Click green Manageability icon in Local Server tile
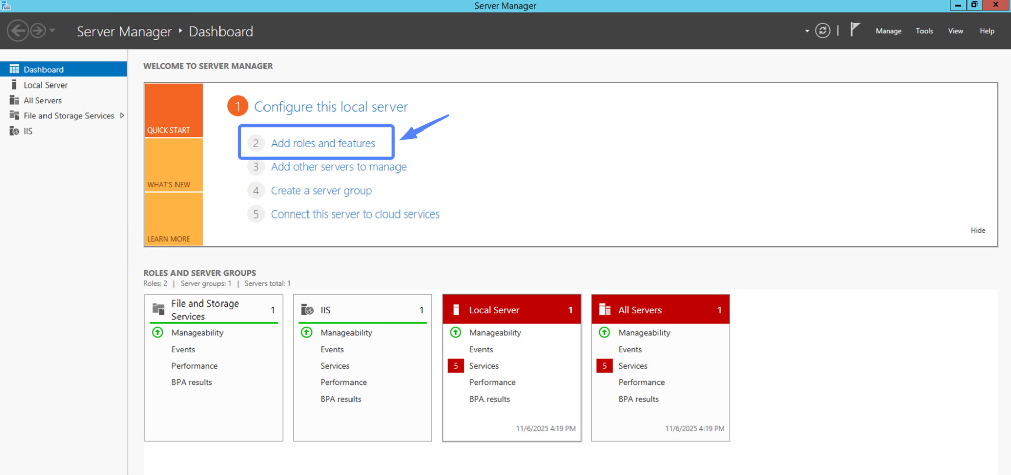 [x=455, y=332]
